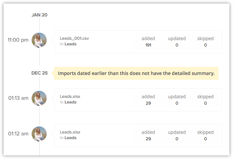Select the JAN 20 date marker on the timeline
The width and height of the screenshot is (233, 159).
[39, 15]
